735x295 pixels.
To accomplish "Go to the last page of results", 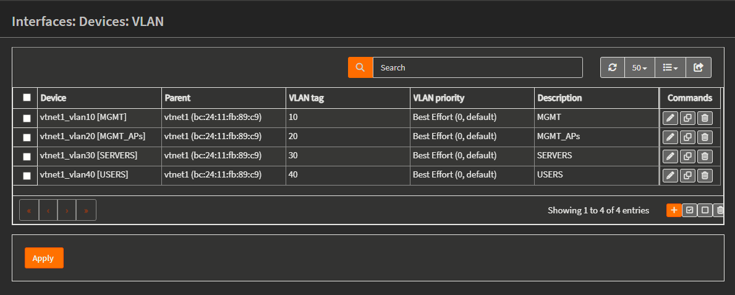I will click(87, 210).
